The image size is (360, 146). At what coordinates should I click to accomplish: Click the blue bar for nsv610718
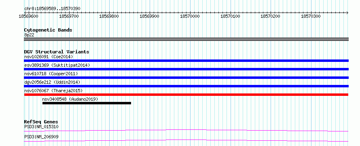pos(186,78)
